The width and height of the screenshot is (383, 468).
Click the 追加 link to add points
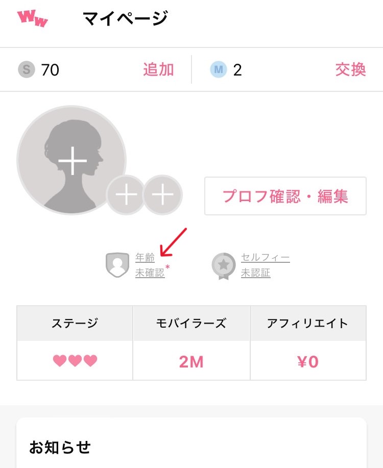(158, 69)
